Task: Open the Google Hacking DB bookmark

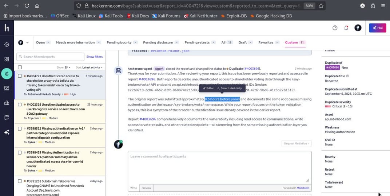Action: [x=271, y=16]
